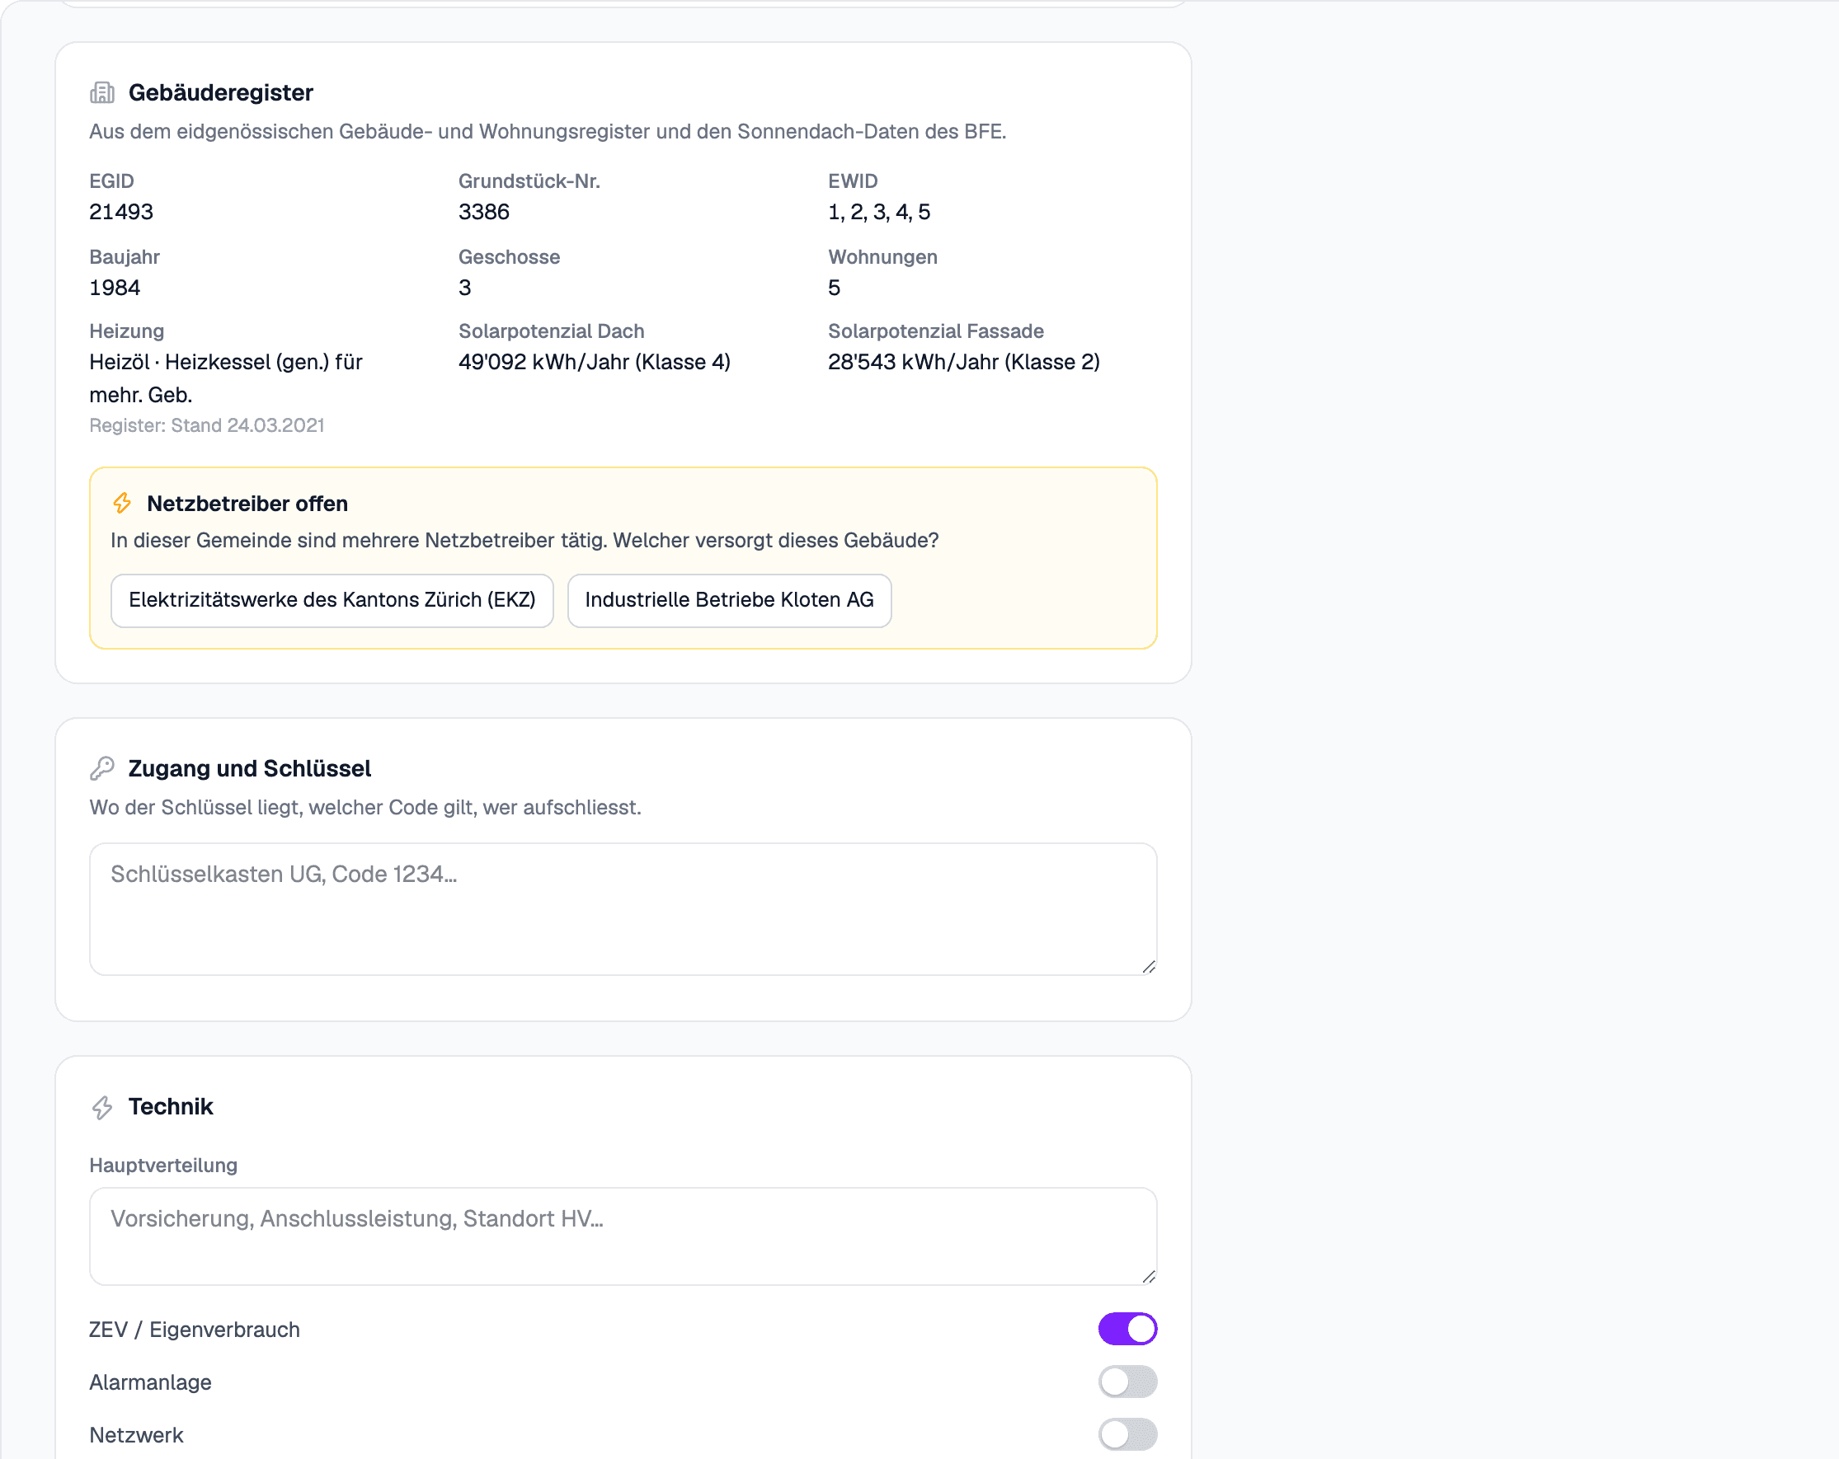
Task: Focus the Schlüsselkasten access notes textarea
Action: click(x=623, y=909)
